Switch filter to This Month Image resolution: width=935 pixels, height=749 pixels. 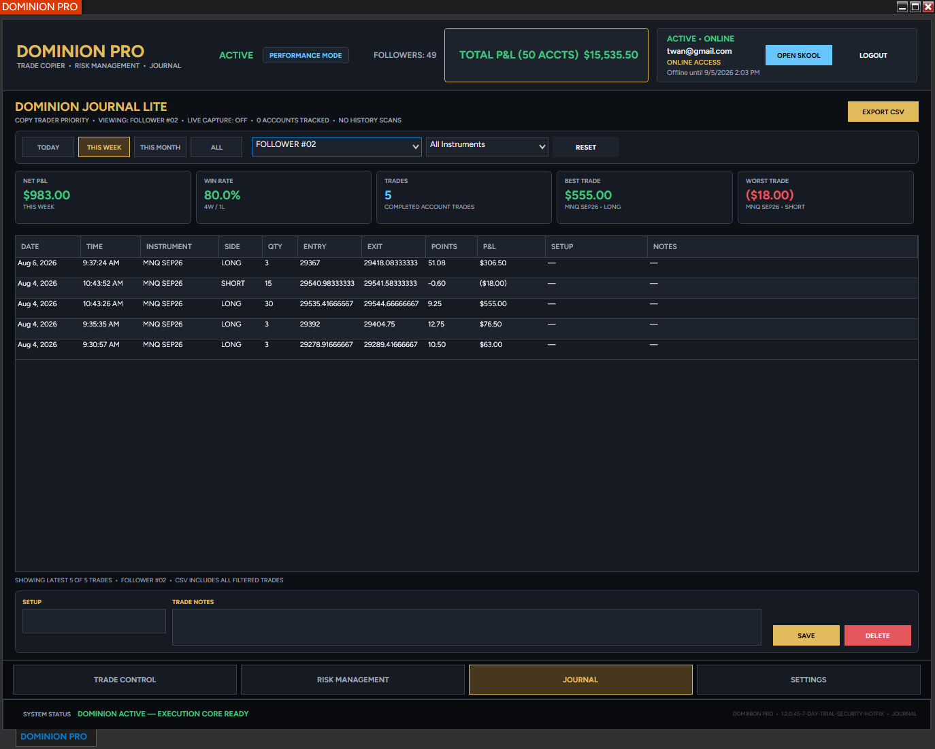click(x=160, y=147)
